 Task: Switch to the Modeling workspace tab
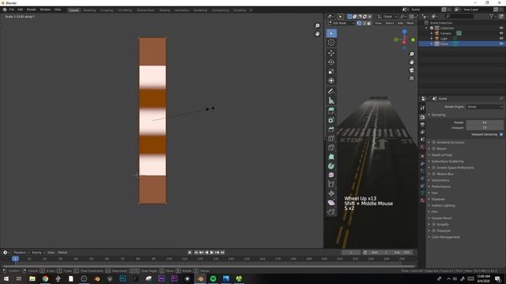tap(89, 10)
